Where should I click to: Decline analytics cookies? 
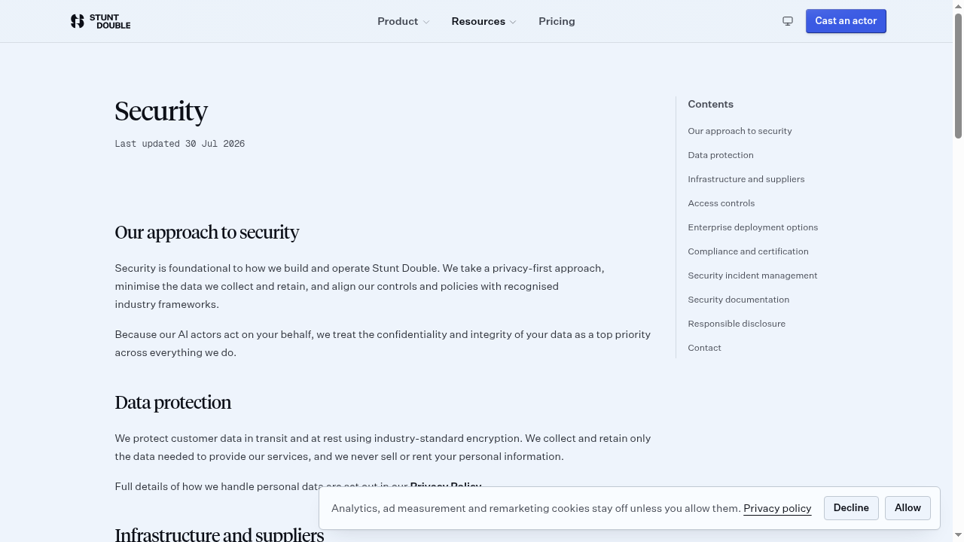851,508
